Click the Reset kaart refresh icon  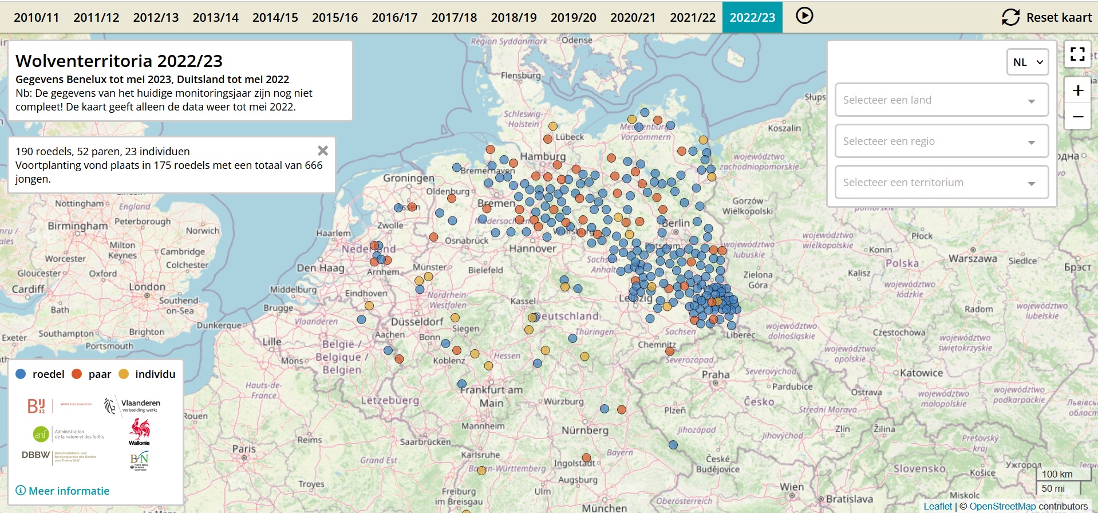pos(1011,17)
